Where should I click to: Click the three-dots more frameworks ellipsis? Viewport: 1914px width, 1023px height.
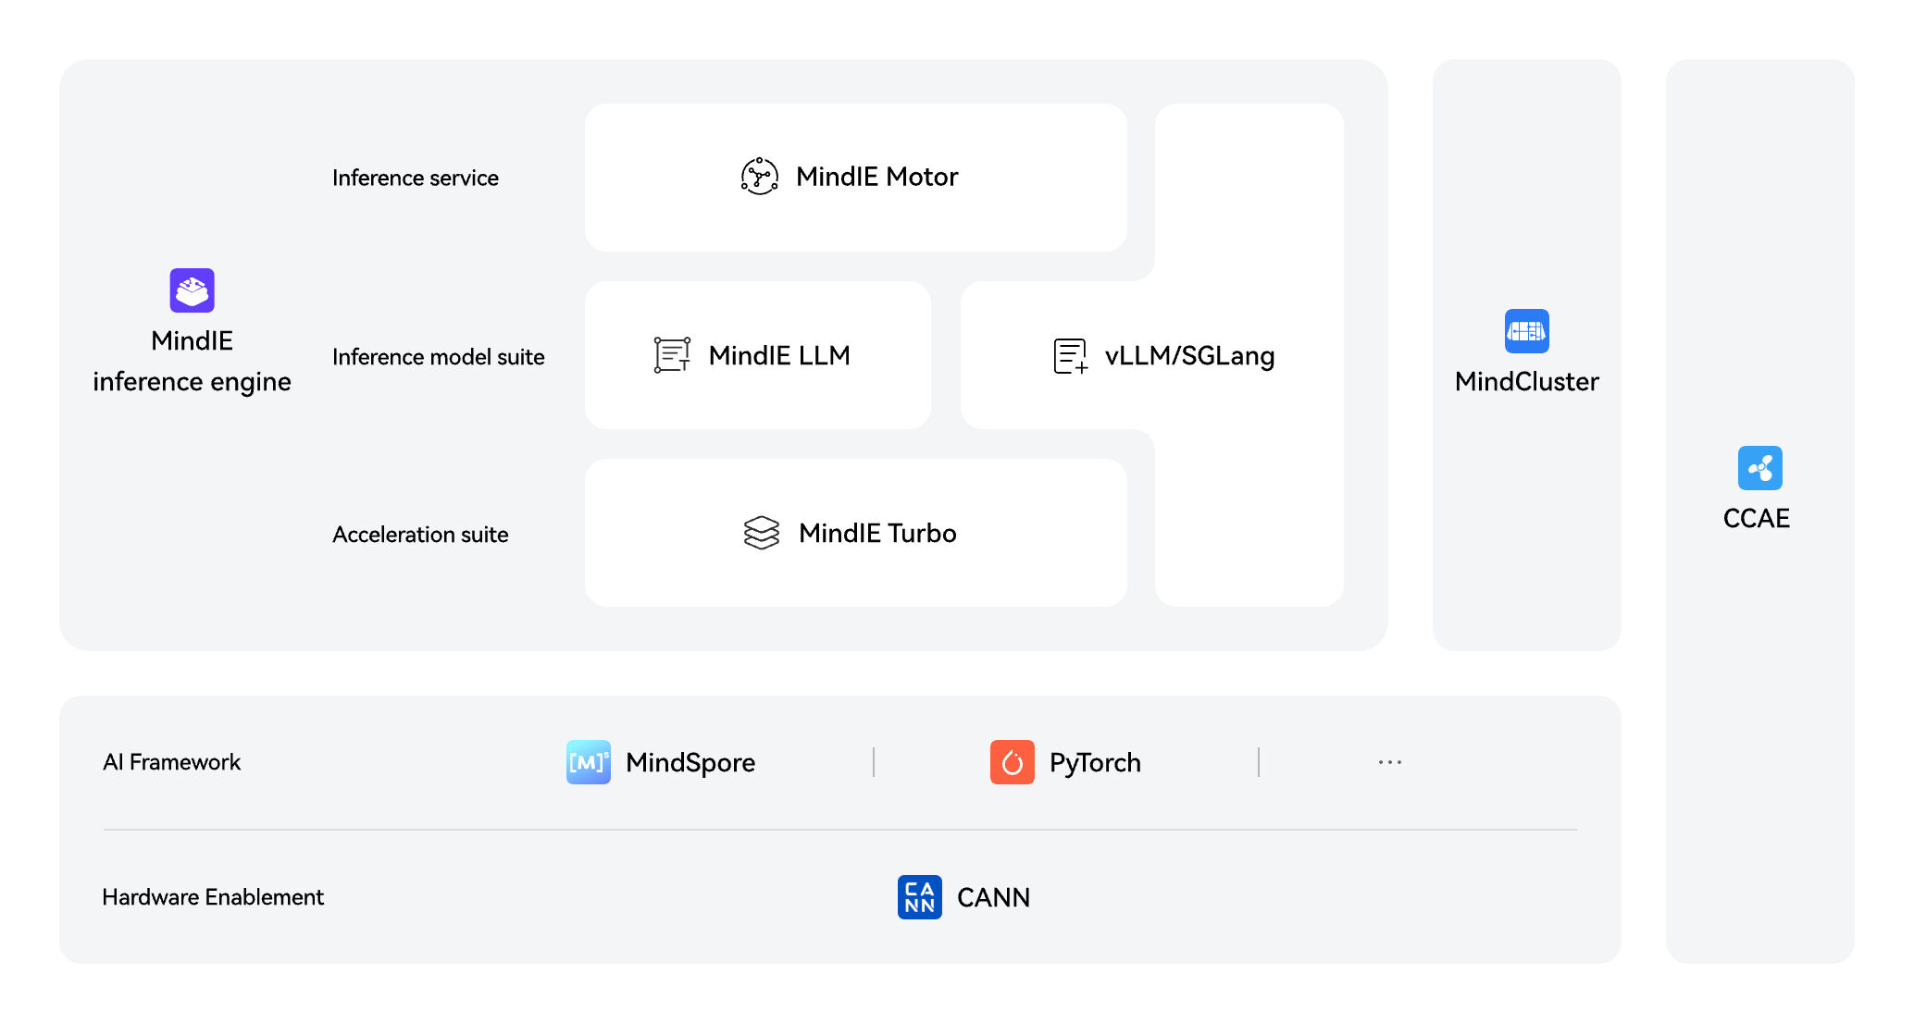point(1389,762)
